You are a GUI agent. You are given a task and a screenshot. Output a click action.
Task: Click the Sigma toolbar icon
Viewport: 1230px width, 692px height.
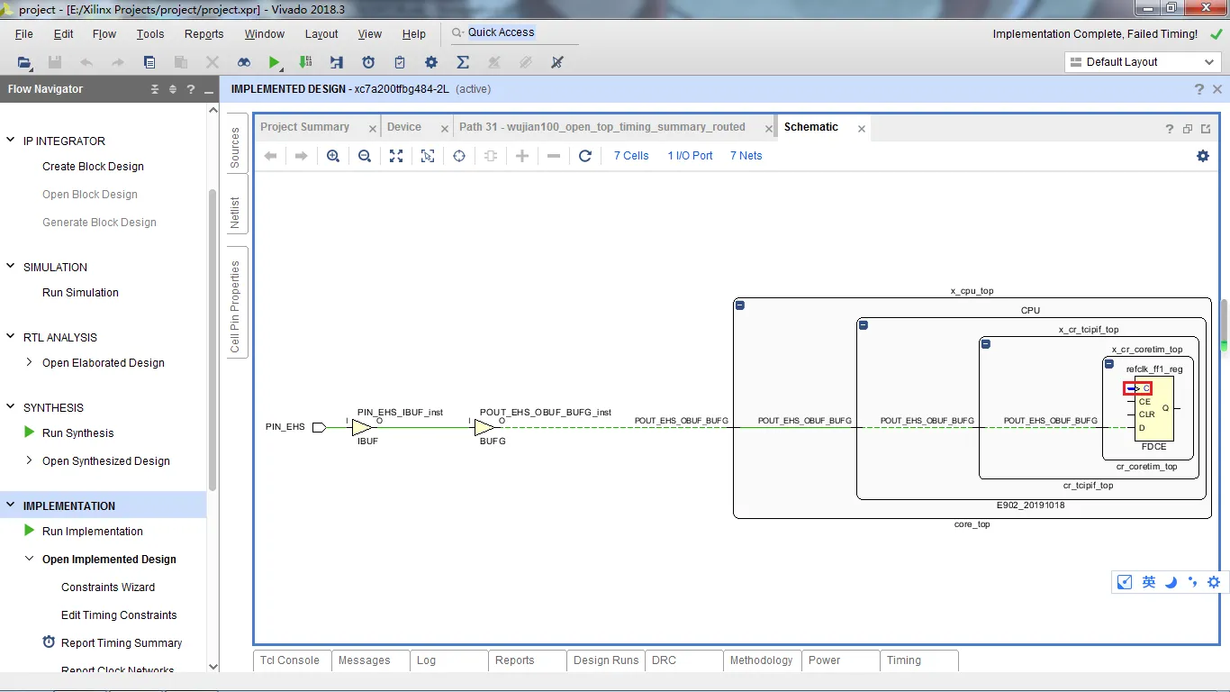463,62
